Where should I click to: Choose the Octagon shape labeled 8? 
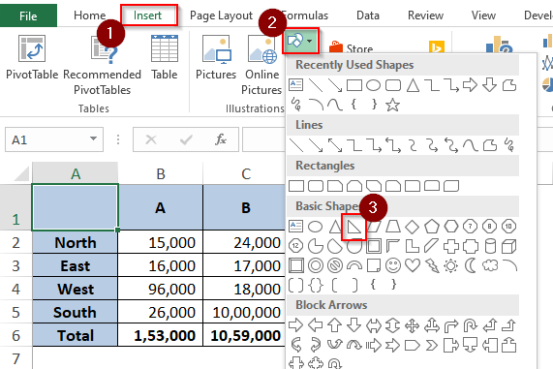(489, 227)
